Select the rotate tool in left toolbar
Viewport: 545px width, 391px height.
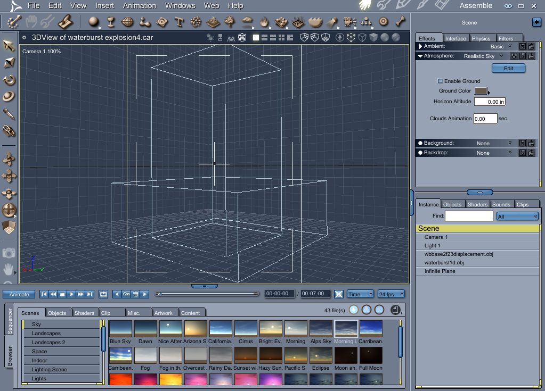(9, 80)
